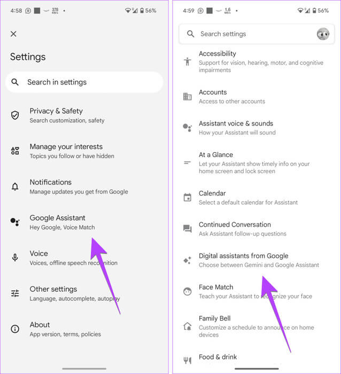Screen dimensions: 341x374
Task: Open Continued Conversation settings
Action: pyautogui.click(x=257, y=229)
